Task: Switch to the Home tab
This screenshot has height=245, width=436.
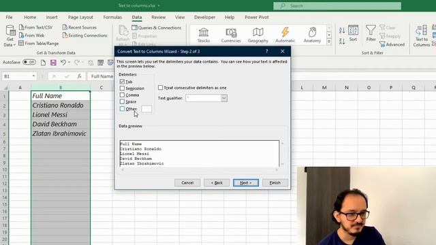Action: pyautogui.click(x=30, y=17)
